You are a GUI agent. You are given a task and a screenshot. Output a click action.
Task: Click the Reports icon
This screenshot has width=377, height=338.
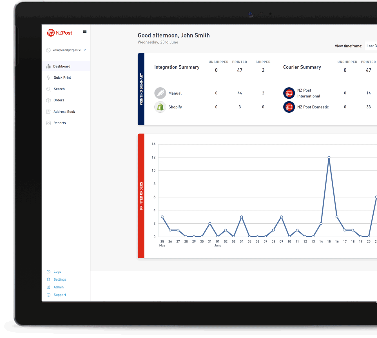pos(48,123)
